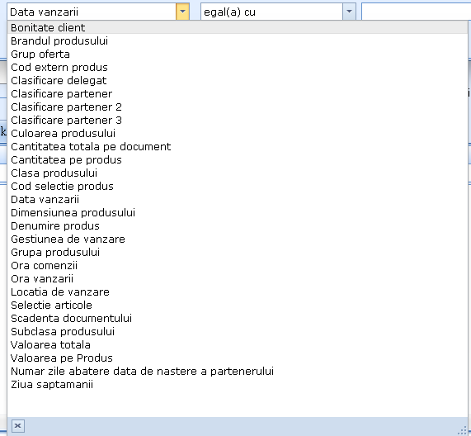Pick Cantitatea totala pe document

[238, 147]
